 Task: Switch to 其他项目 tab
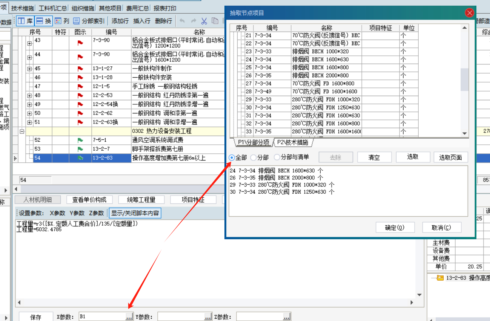coord(110,8)
